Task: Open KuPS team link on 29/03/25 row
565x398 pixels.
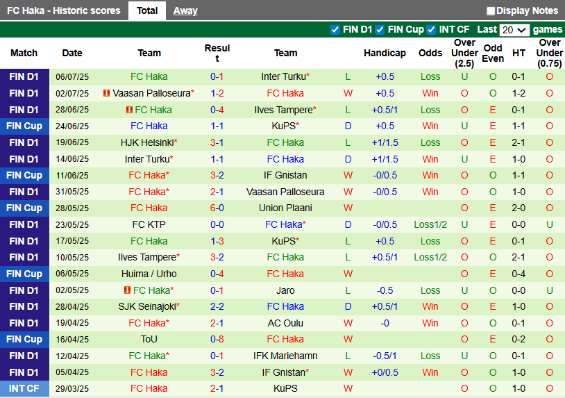Action: click(285, 389)
